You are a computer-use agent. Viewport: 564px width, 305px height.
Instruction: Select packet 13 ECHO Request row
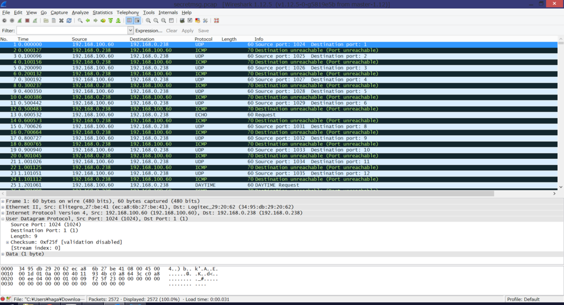point(279,115)
